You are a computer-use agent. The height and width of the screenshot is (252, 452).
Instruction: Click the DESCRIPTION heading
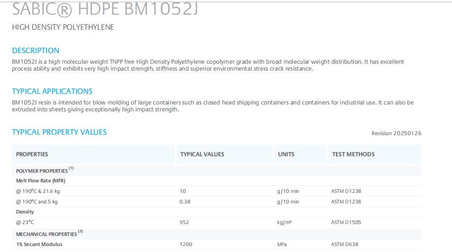[35, 51]
